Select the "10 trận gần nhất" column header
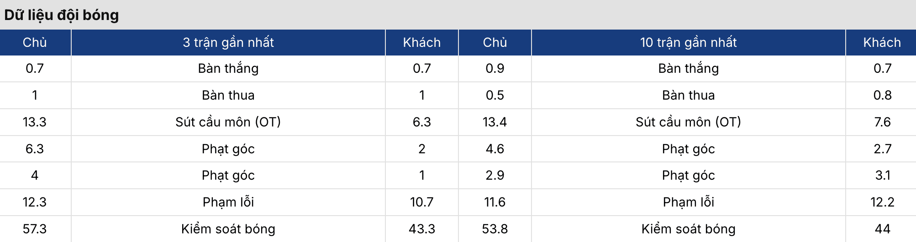The image size is (916, 242). click(688, 42)
